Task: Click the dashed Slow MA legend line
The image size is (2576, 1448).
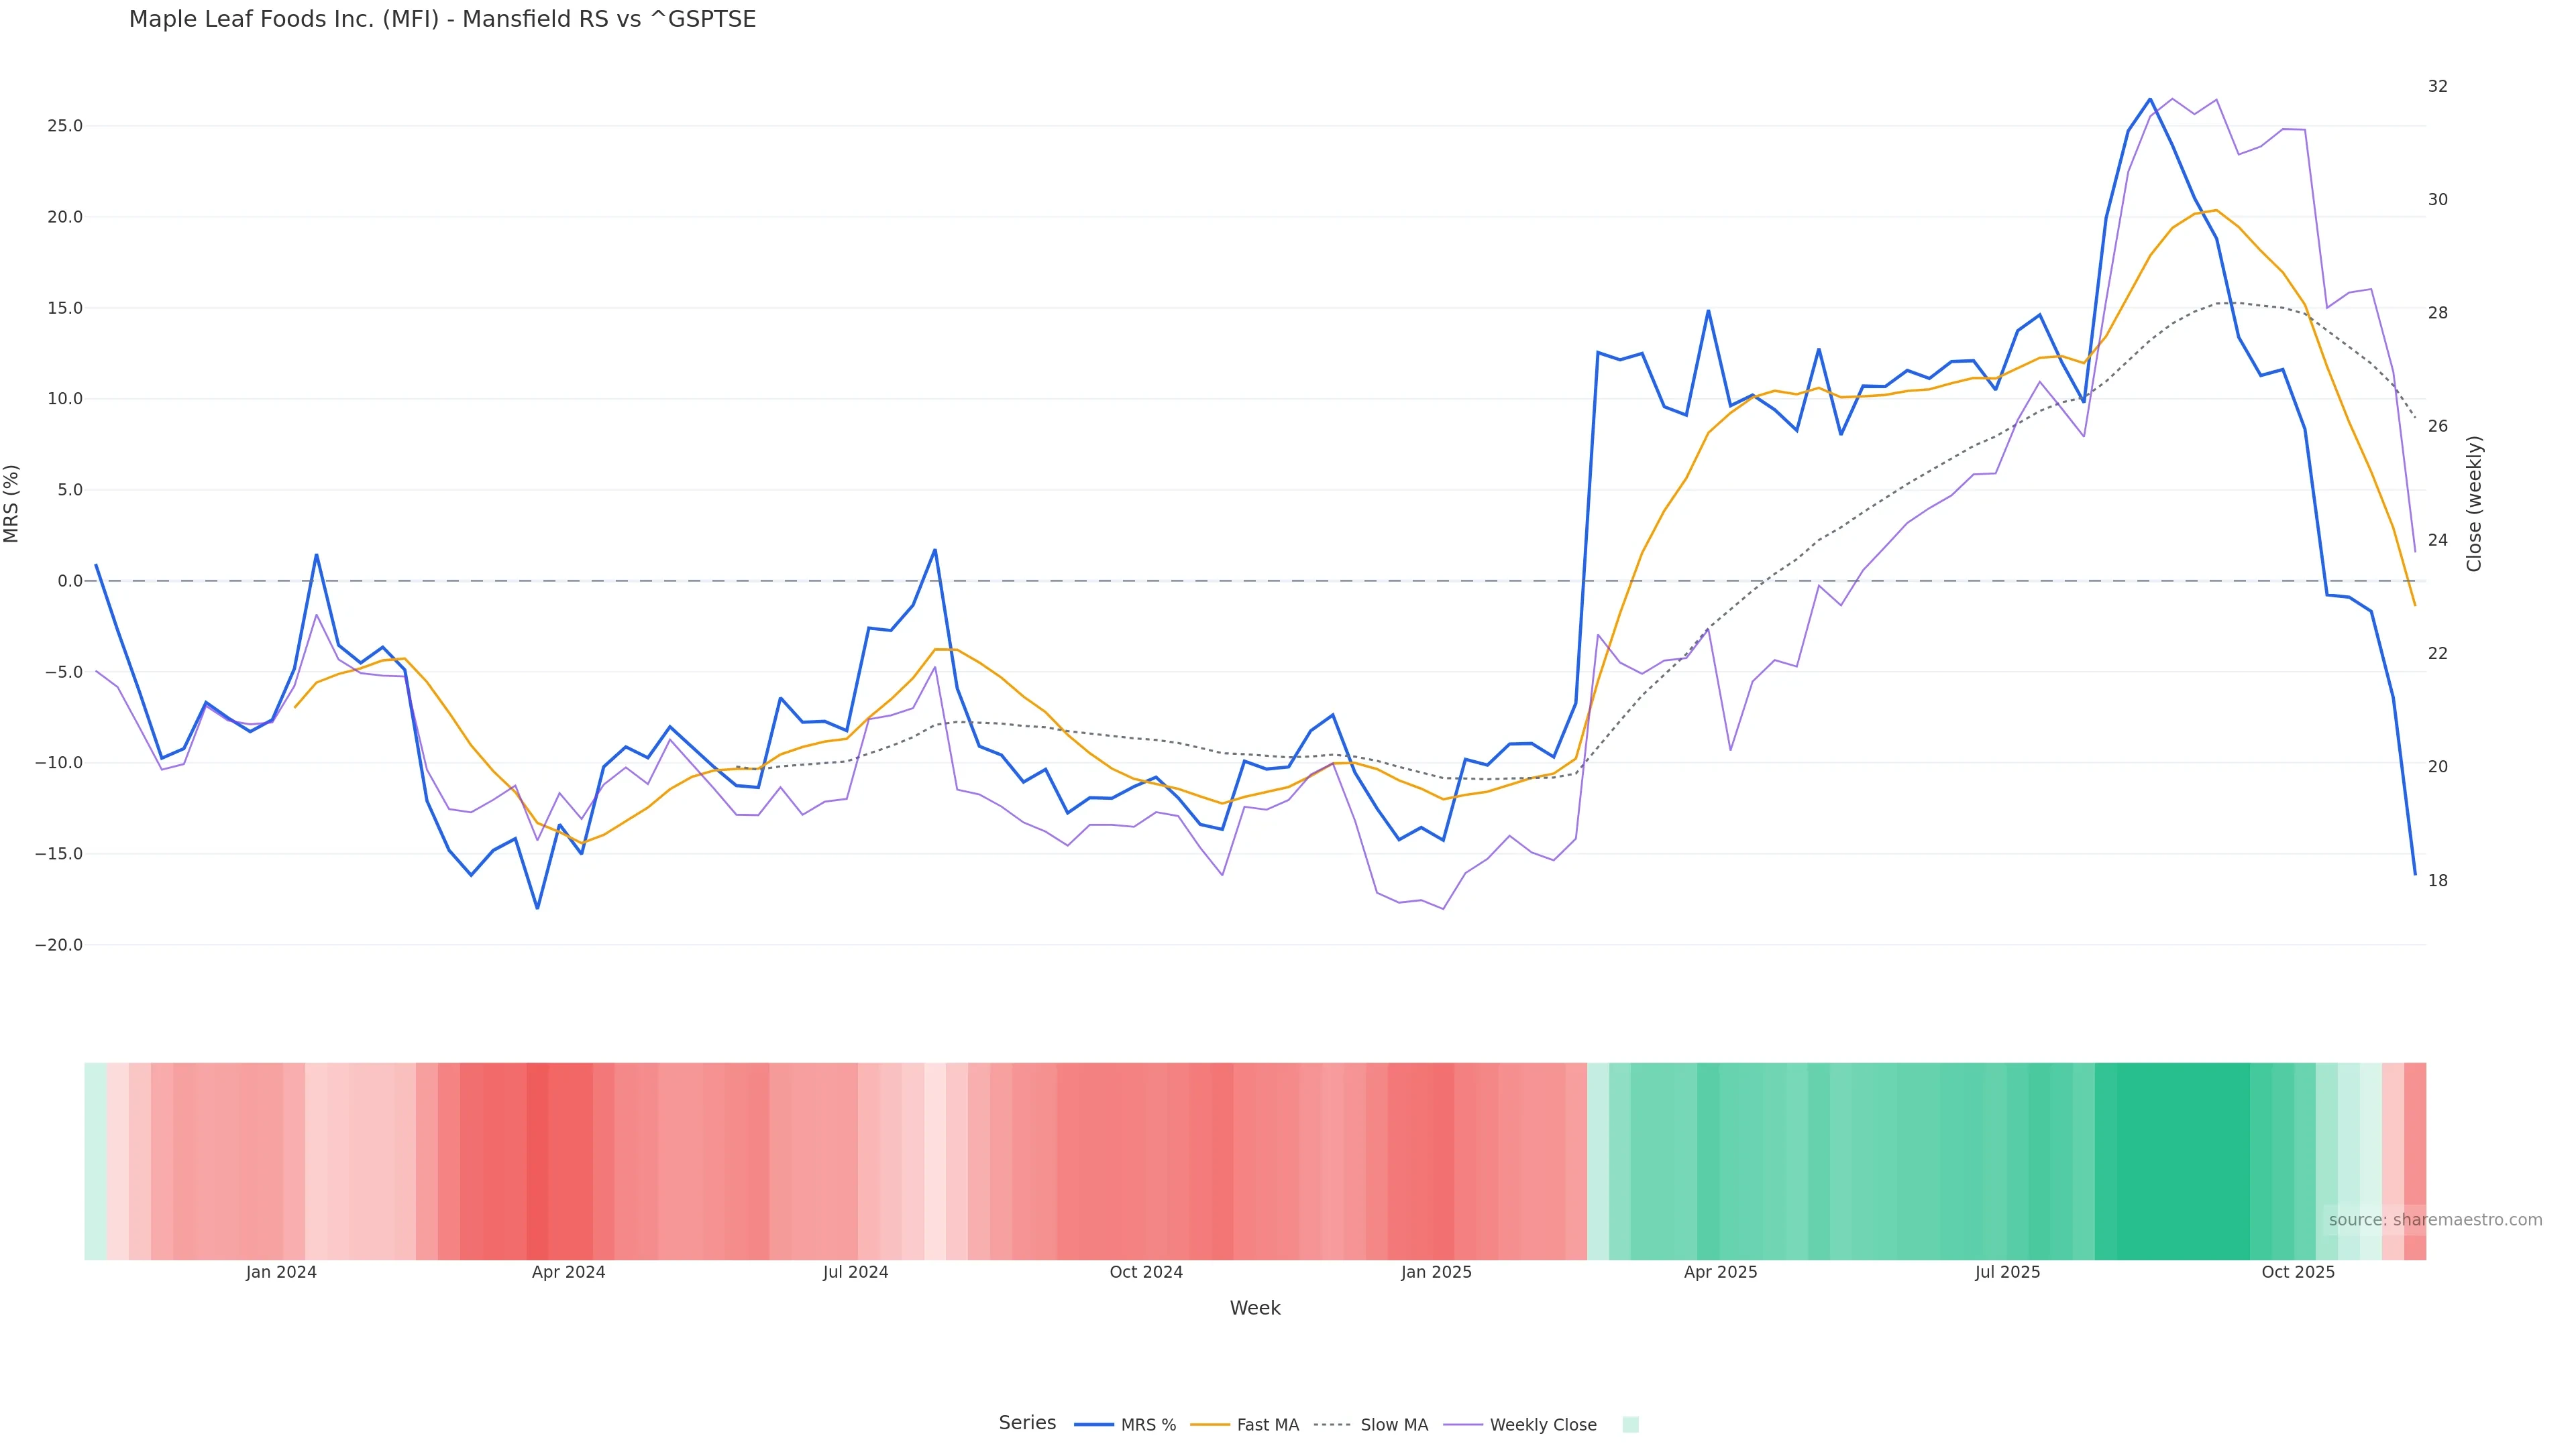Action: pyautogui.click(x=1332, y=1425)
